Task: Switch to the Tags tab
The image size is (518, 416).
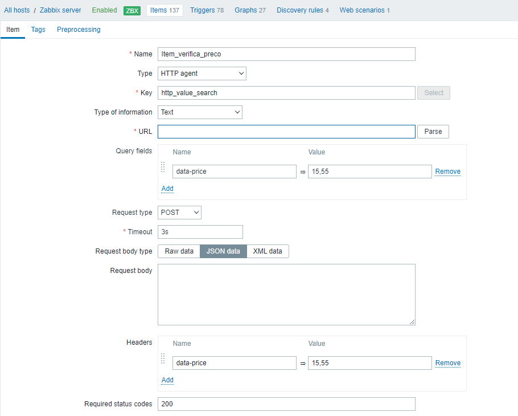Action: [x=38, y=30]
